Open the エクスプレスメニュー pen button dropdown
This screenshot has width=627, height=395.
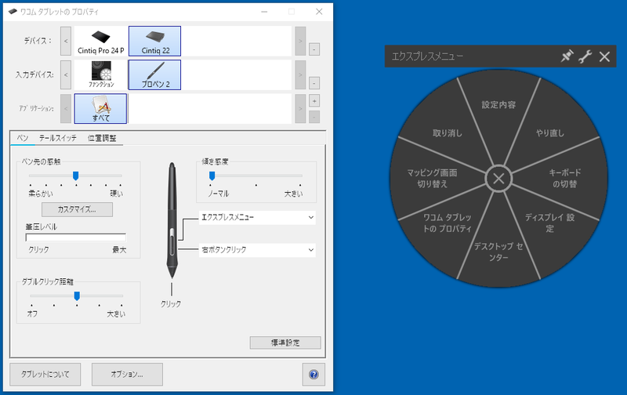click(x=257, y=218)
